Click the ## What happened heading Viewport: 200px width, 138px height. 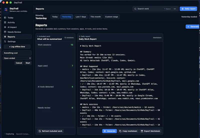tap(89, 66)
